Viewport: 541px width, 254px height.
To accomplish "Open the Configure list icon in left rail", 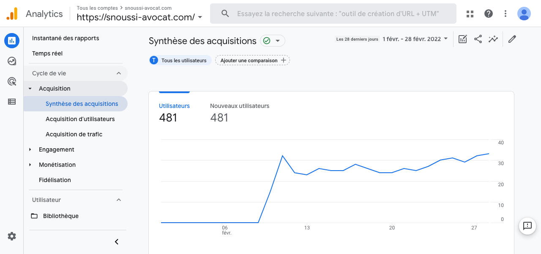I will (11, 102).
